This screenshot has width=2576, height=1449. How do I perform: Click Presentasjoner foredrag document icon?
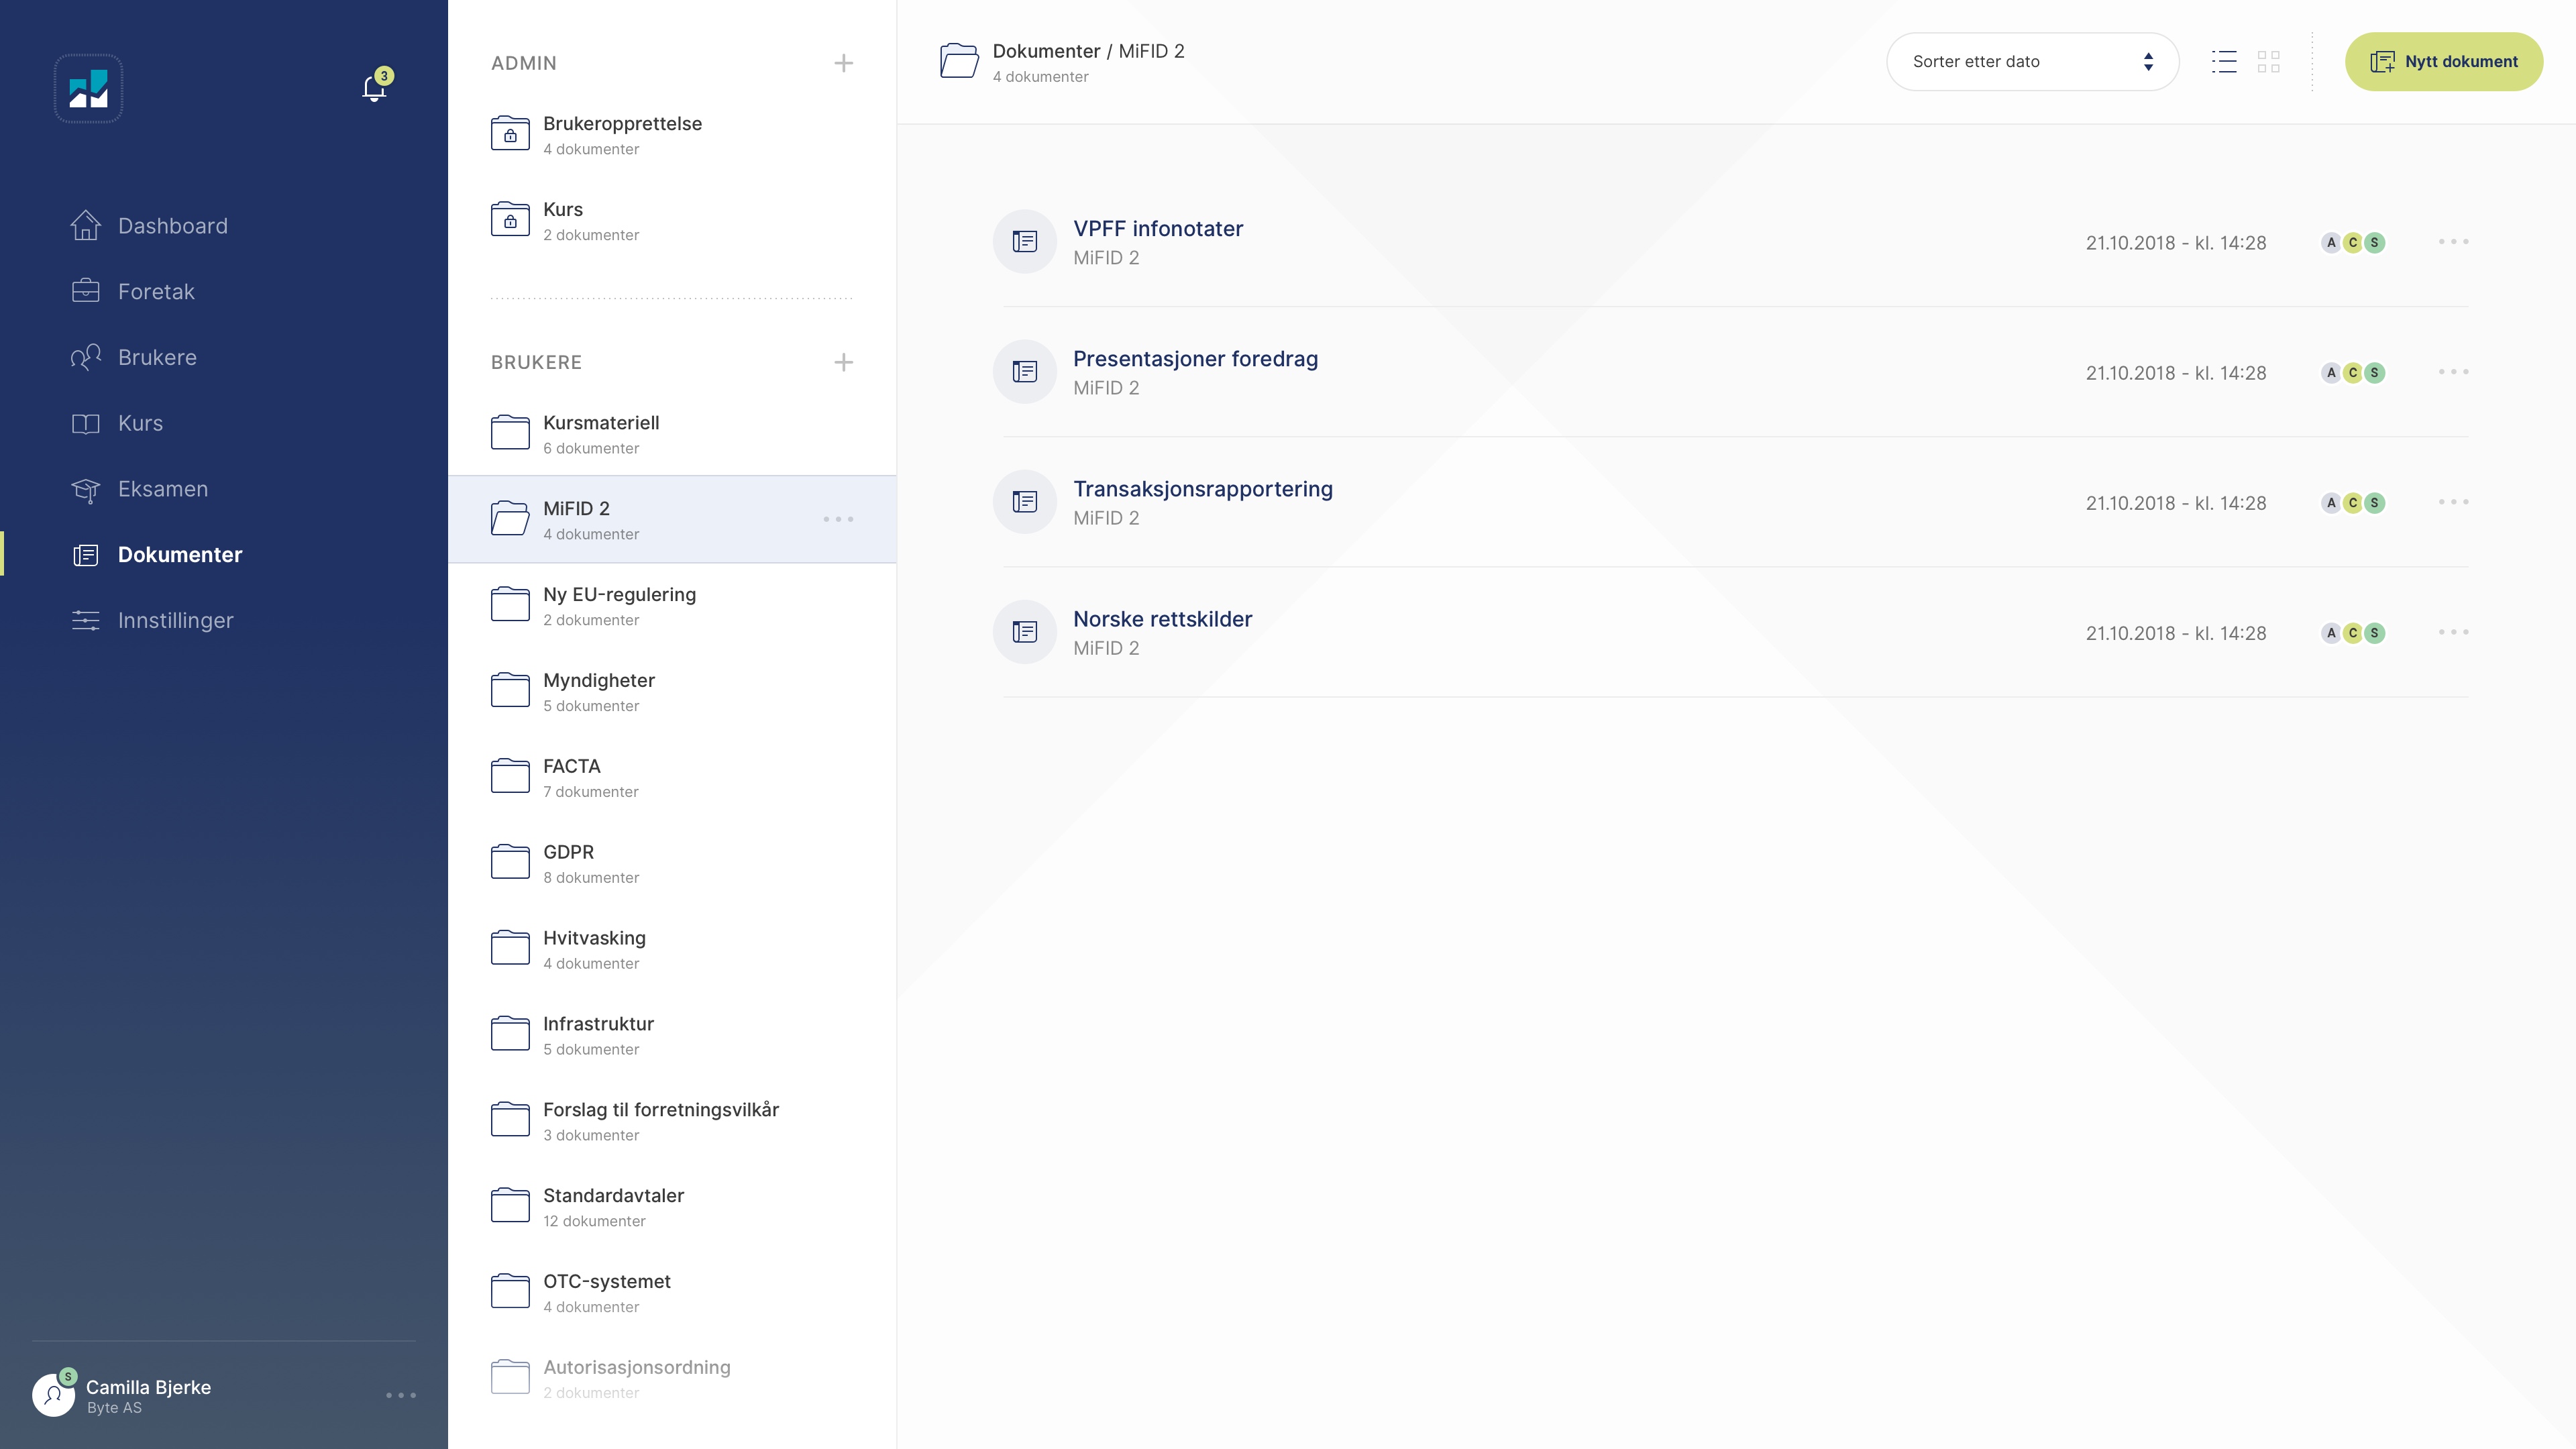pyautogui.click(x=1025, y=372)
